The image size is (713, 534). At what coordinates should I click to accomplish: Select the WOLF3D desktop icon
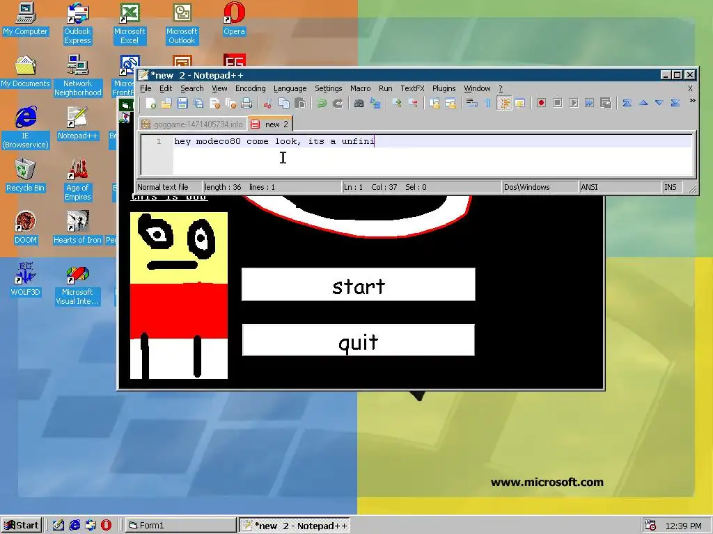pyautogui.click(x=25, y=280)
